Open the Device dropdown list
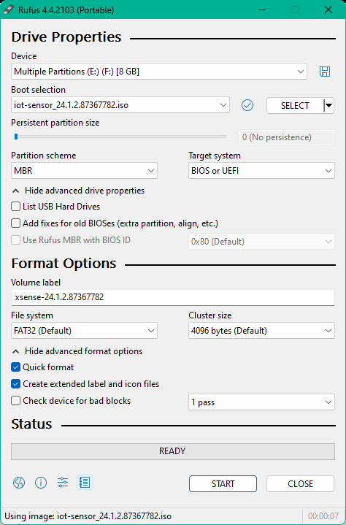 click(x=159, y=72)
